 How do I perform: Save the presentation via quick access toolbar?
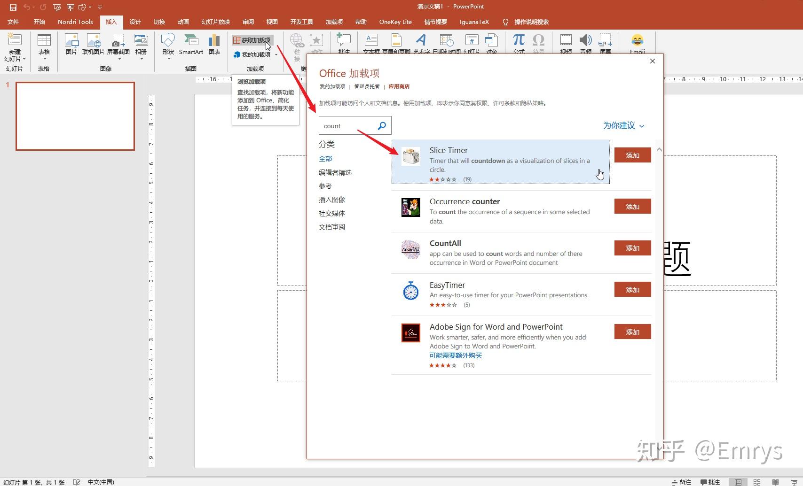click(13, 7)
